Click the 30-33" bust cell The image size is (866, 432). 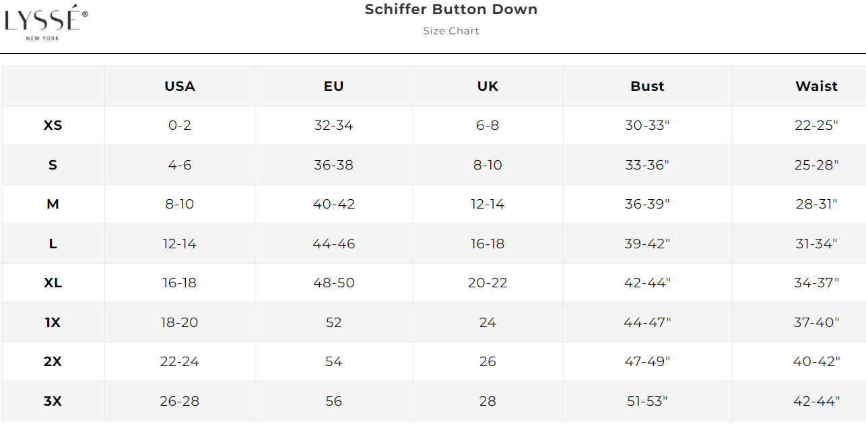[x=647, y=125]
